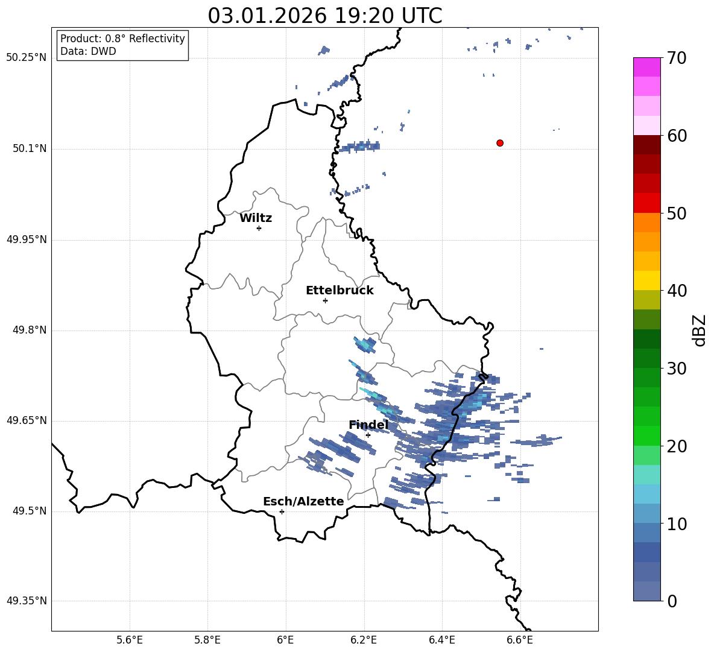Image resolution: width=714 pixels, height=652 pixels.
Task: Click the 6°E longitude label
Action: click(x=285, y=641)
